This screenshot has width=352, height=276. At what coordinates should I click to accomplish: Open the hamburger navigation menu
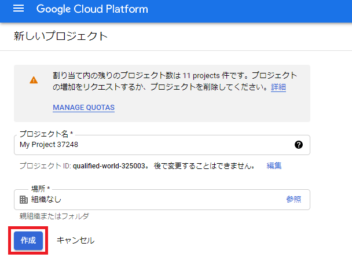19,9
